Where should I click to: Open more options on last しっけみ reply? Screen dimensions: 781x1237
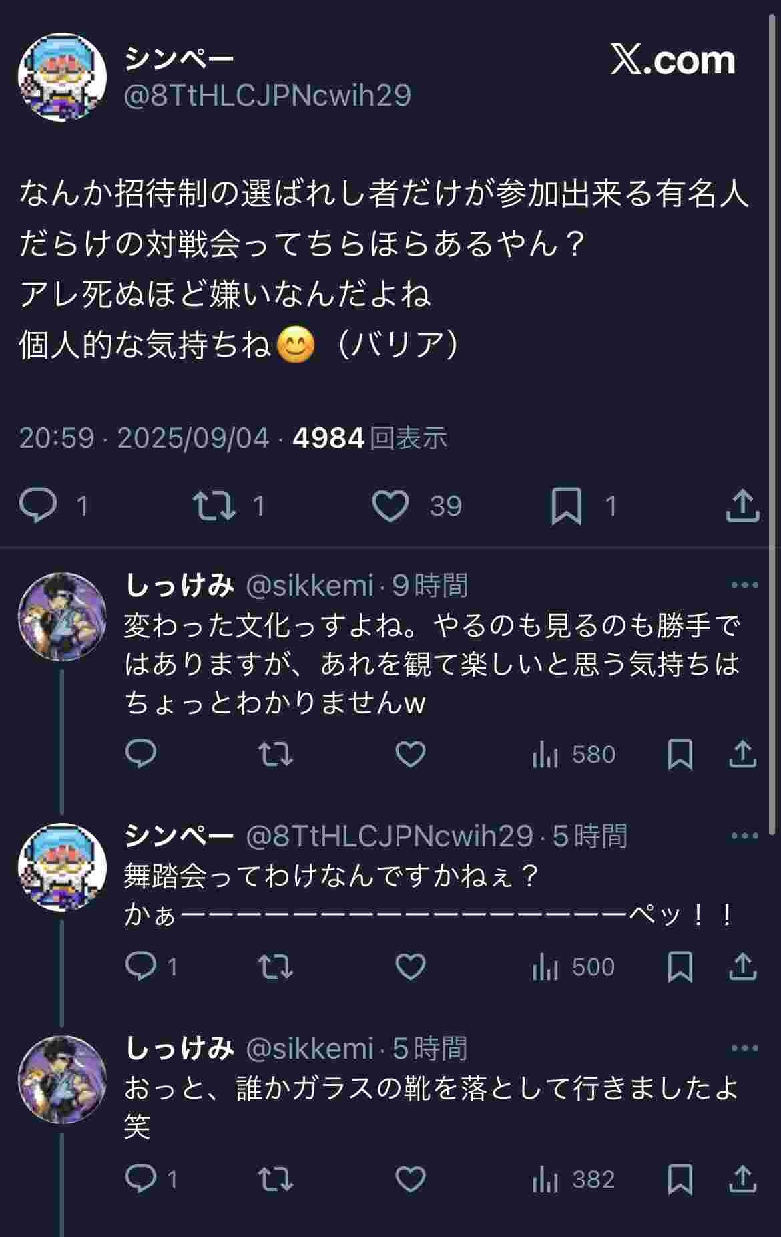tap(744, 1049)
